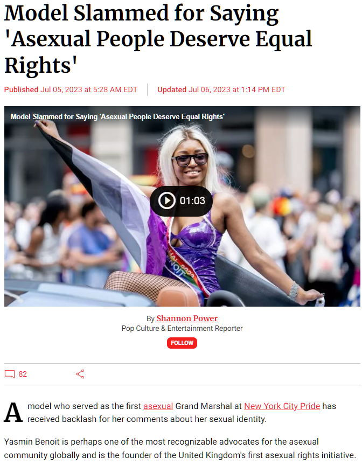The width and height of the screenshot is (362, 464).
Task: Click the main article headline
Action: [158, 39]
